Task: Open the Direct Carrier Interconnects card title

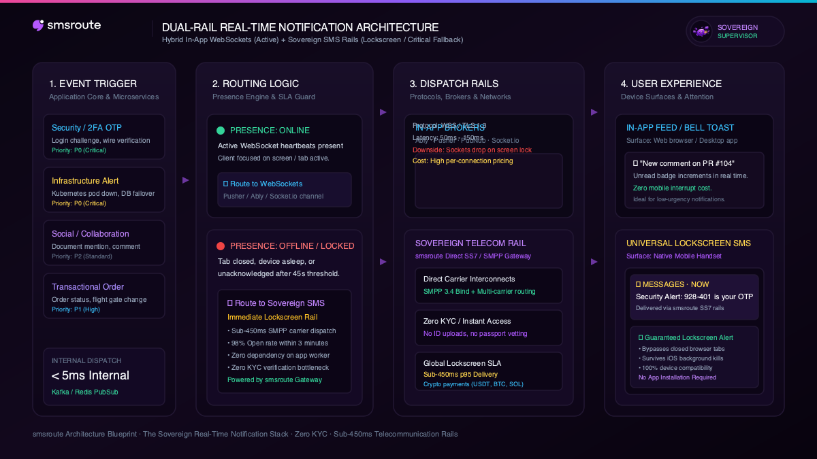Action: 469,279
